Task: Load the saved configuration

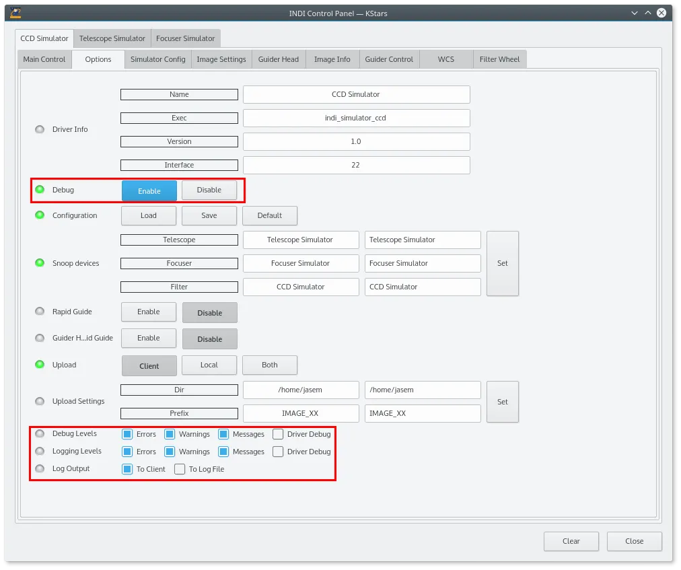Action: 149,215
